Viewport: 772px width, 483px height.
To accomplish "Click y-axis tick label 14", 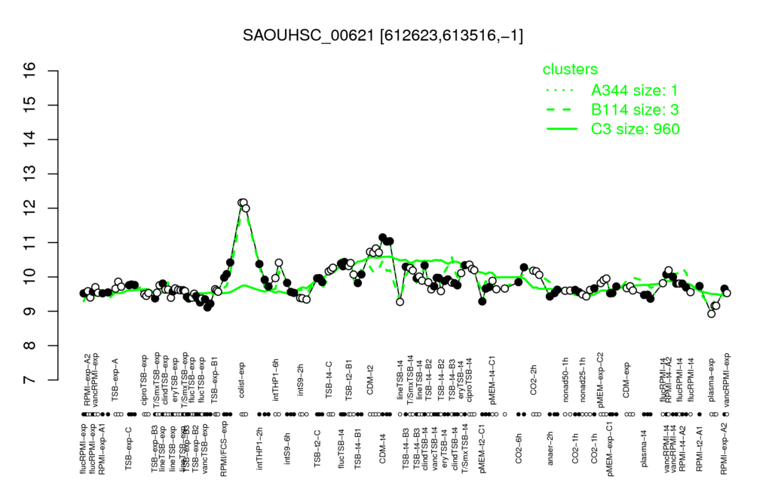I will pos(30,140).
